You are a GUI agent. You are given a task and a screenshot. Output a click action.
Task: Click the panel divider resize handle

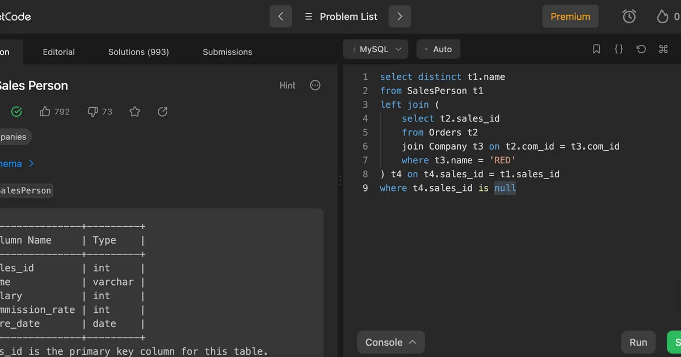[340, 180]
